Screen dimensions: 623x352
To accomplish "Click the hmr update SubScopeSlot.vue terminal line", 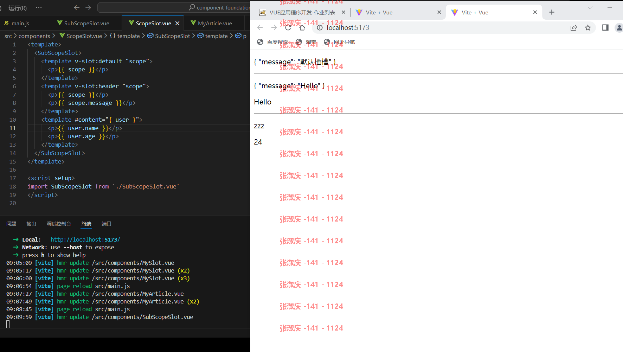I will point(100,317).
